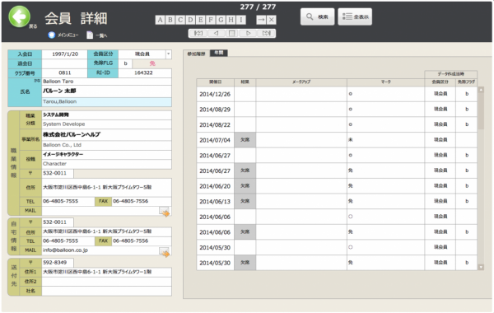The height and width of the screenshot is (313, 494).
Task: Click 欠席 result in 2014/06/20 row
Action: coord(245,186)
